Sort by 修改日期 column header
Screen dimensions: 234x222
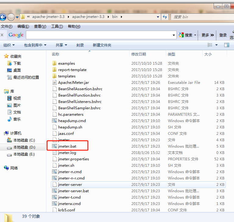[x=139, y=54]
